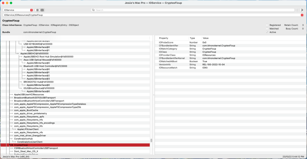Open the path bar dropdown arrow
This screenshot has width=307, height=159.
point(302,15)
